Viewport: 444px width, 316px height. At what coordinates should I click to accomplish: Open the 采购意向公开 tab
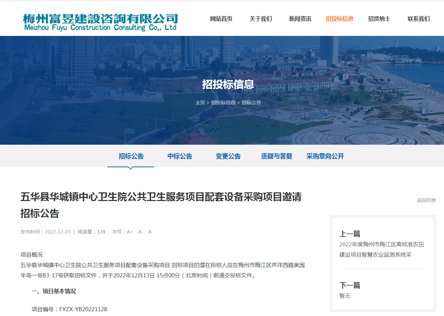click(325, 156)
